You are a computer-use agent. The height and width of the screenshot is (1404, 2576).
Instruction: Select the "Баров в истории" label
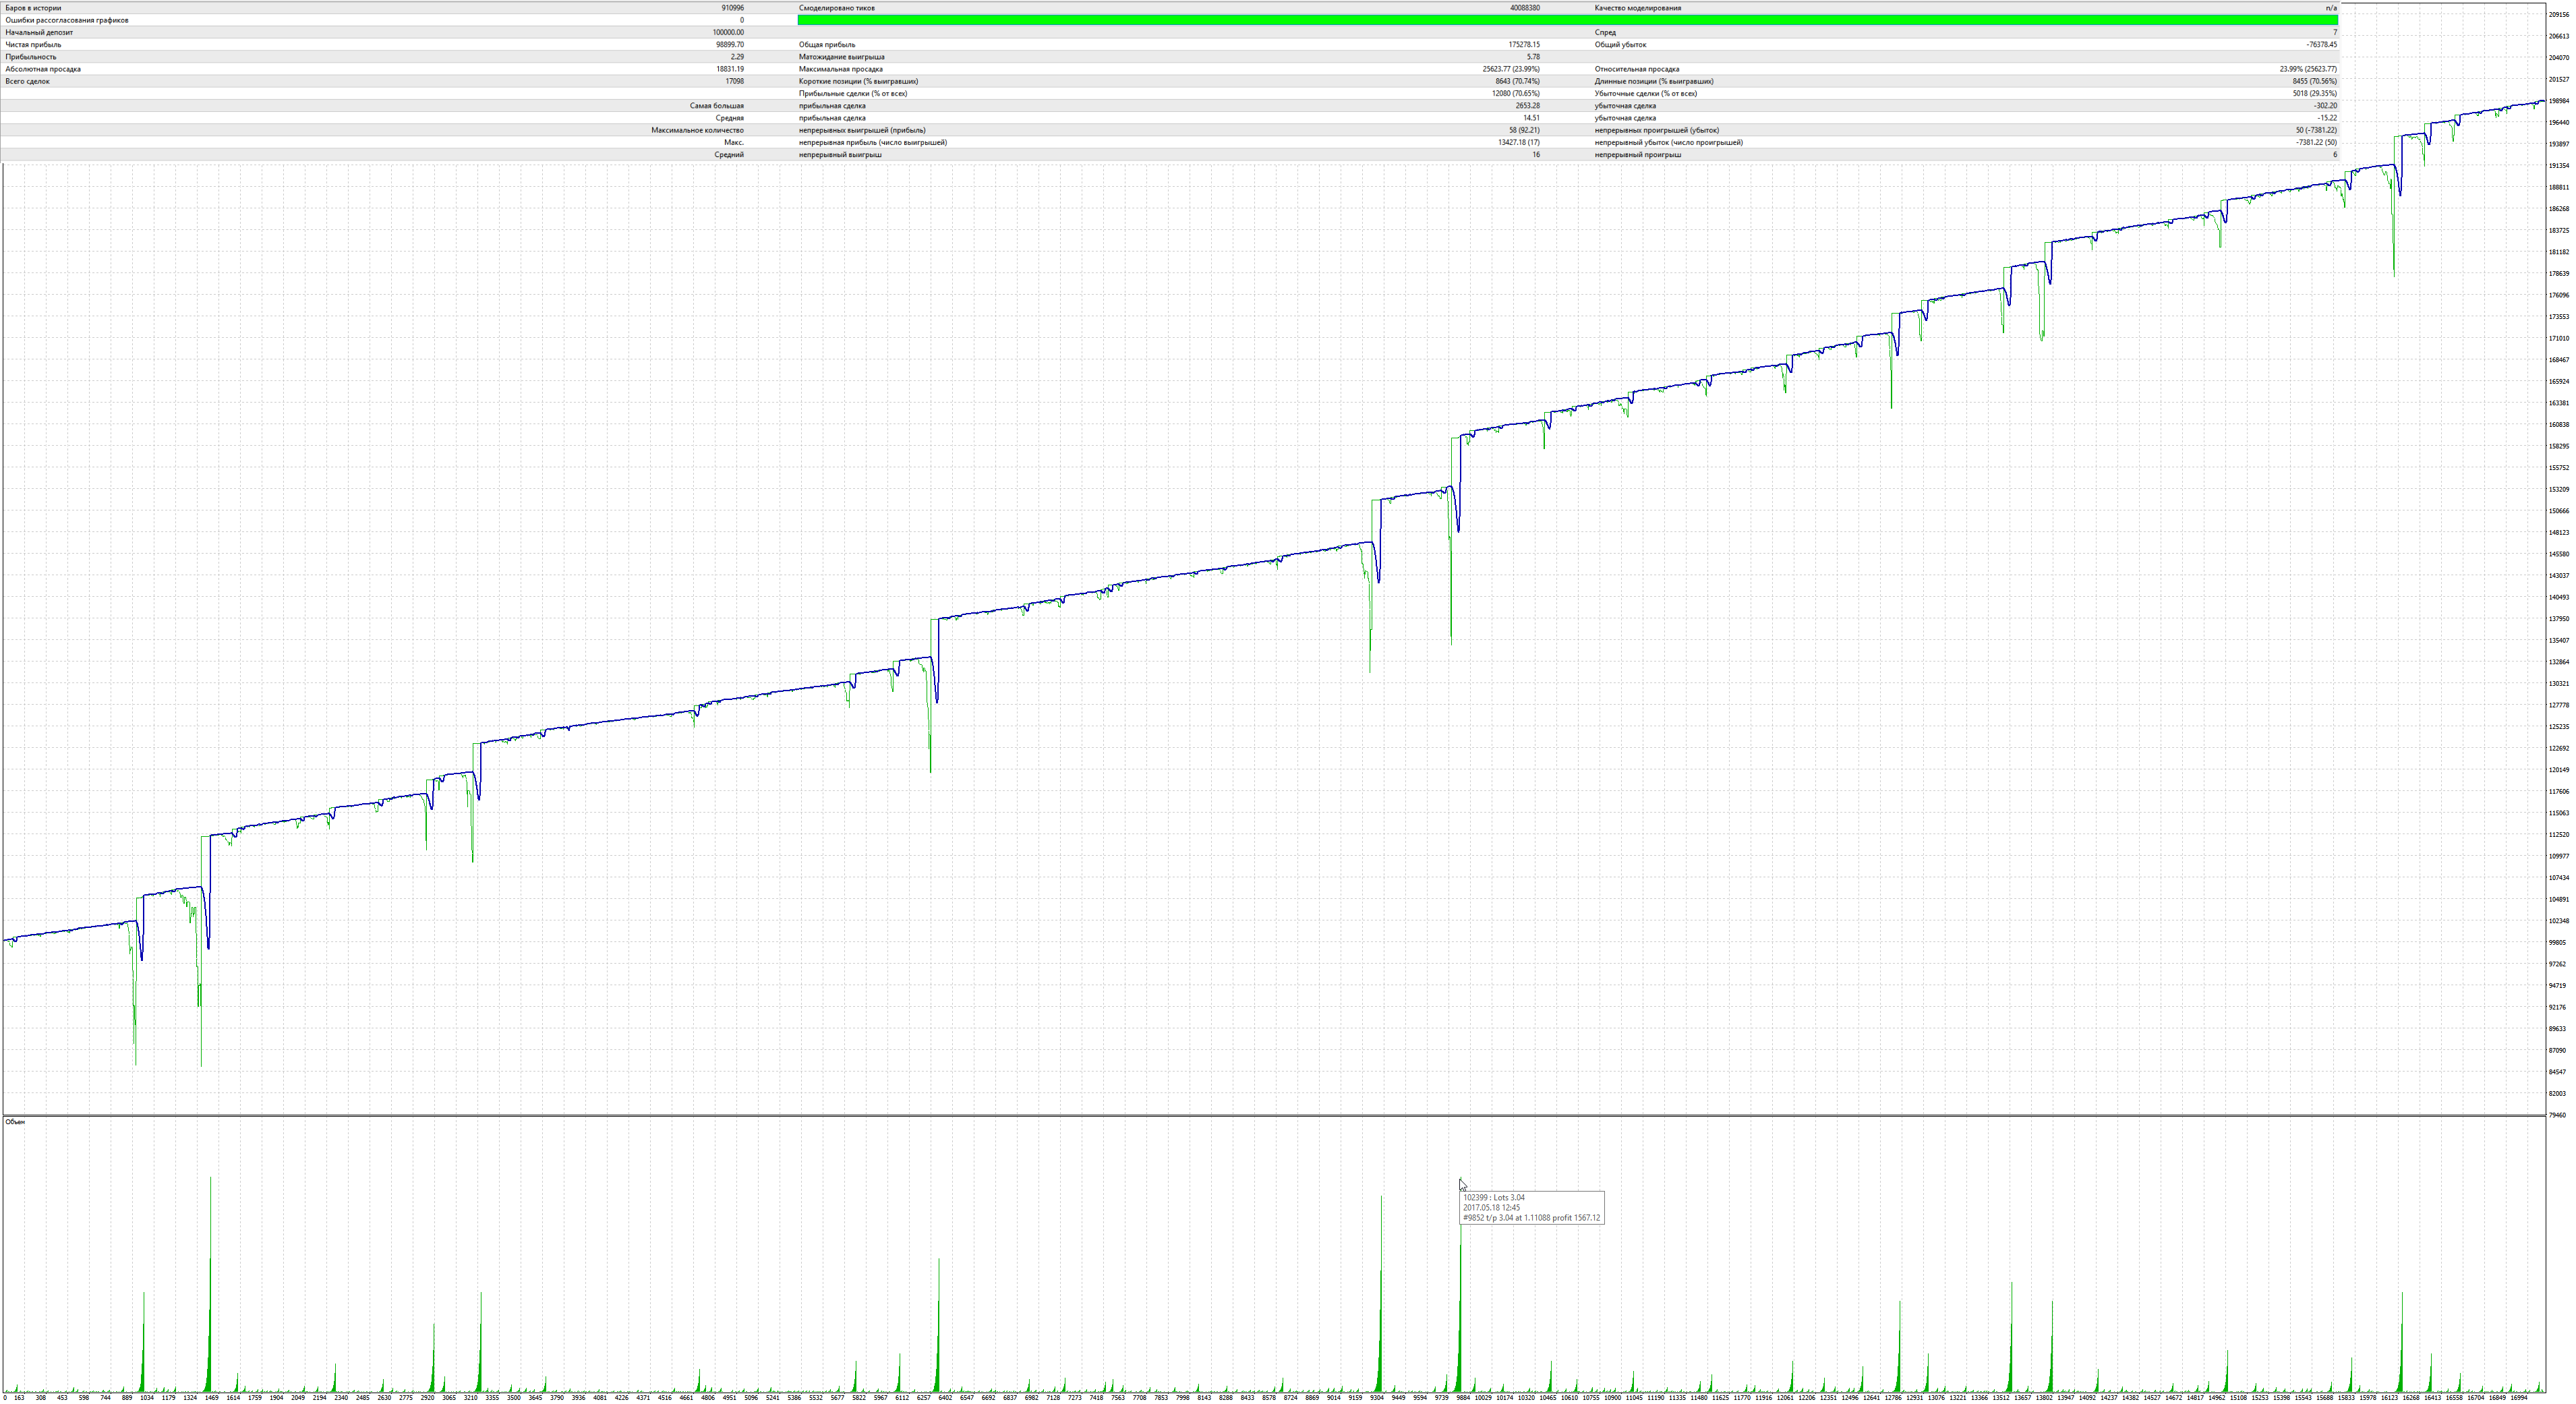33,8
